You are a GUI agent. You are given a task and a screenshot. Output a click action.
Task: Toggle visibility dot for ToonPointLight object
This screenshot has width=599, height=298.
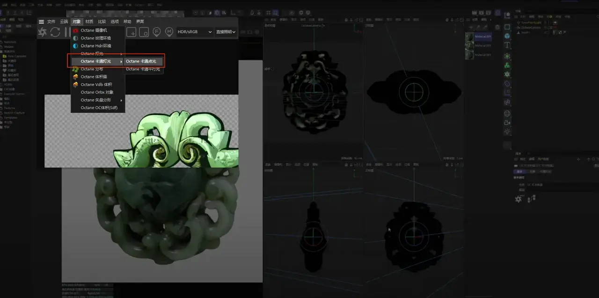point(545,22)
